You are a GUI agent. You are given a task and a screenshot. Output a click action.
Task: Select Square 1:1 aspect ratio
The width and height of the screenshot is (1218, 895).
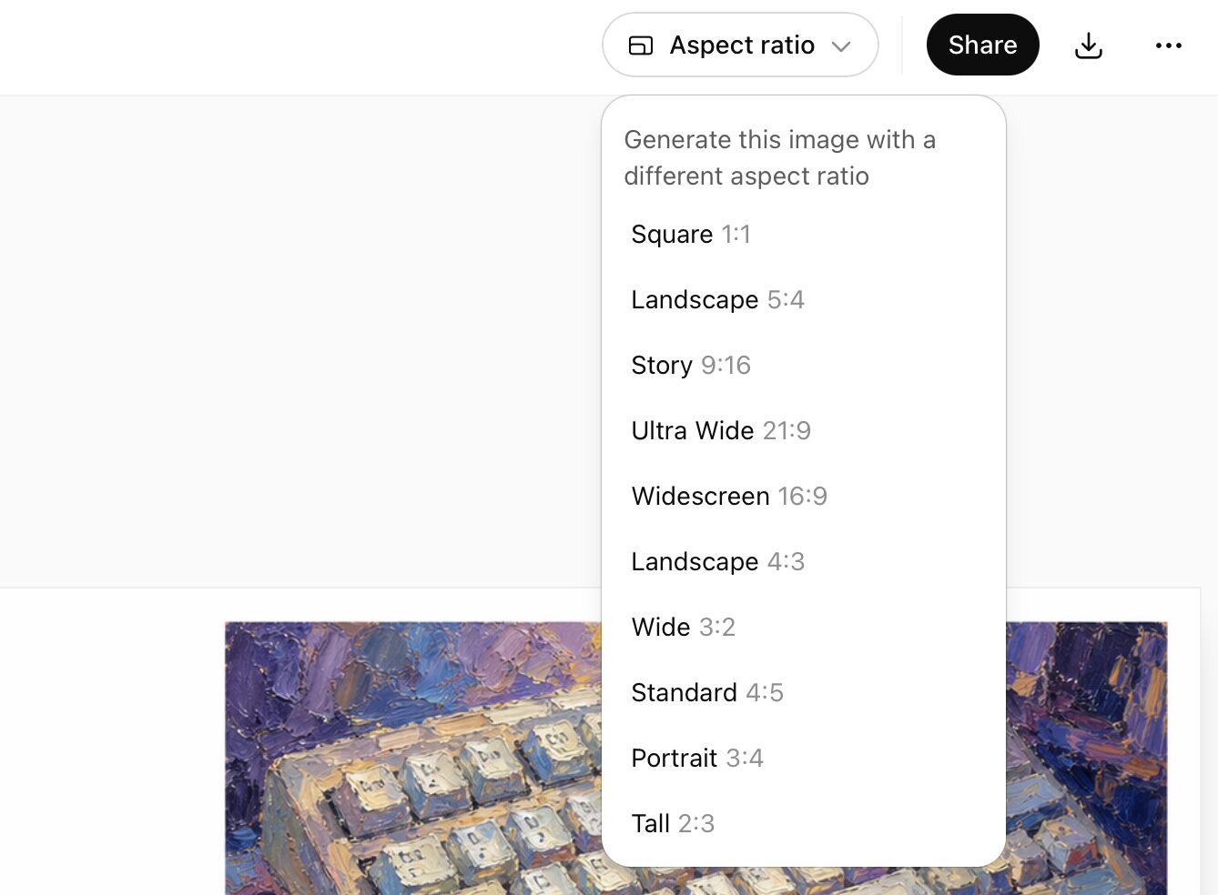click(x=691, y=235)
